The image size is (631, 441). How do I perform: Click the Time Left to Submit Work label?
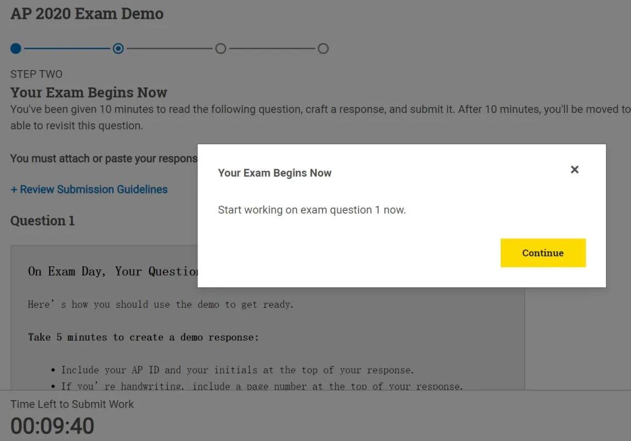coord(72,404)
